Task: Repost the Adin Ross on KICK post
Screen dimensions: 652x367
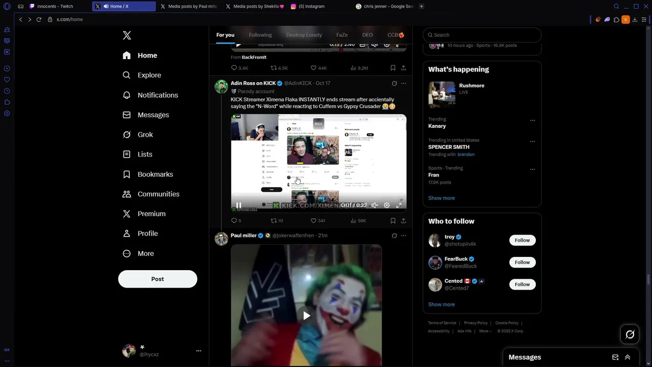Action: (277, 221)
